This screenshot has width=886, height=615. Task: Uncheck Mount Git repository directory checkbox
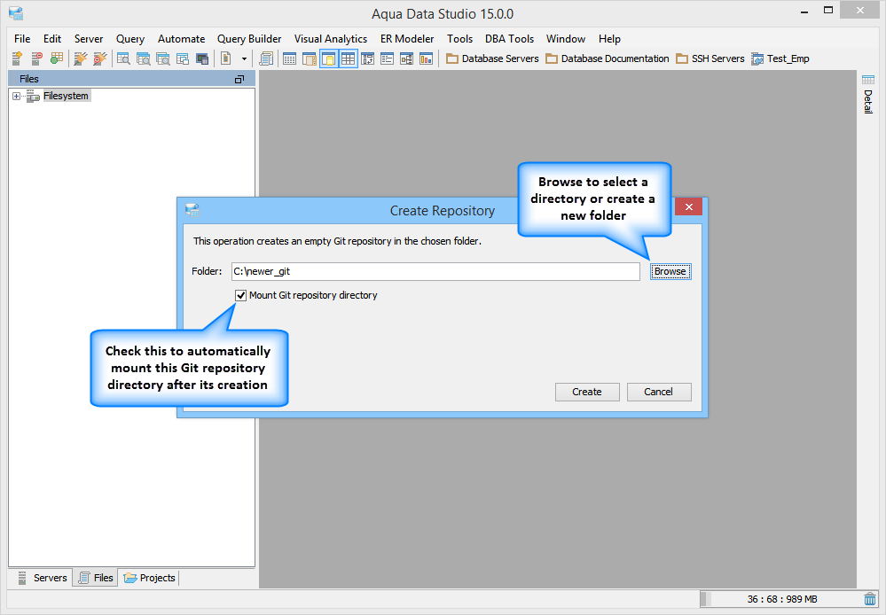point(240,295)
